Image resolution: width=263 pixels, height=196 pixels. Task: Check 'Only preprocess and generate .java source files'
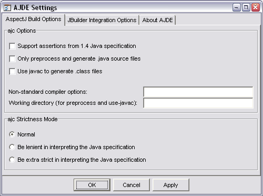[12, 58]
